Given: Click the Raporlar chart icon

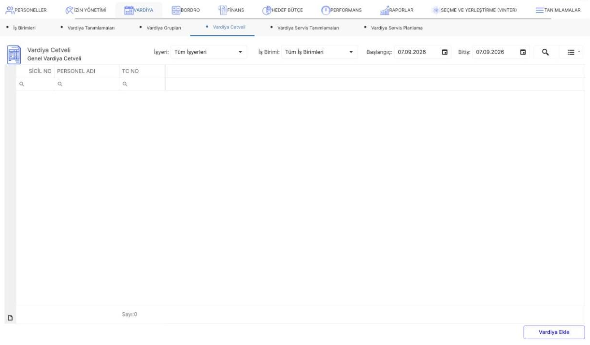Looking at the screenshot, I should [x=386, y=10].
